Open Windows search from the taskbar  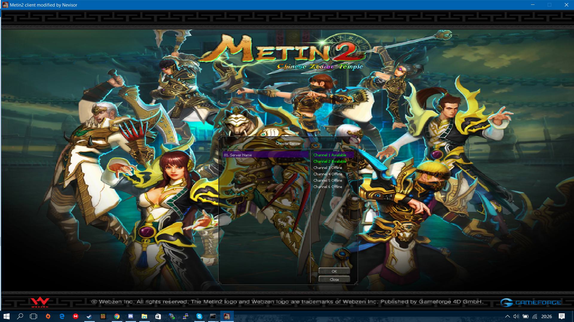[x=20, y=316]
